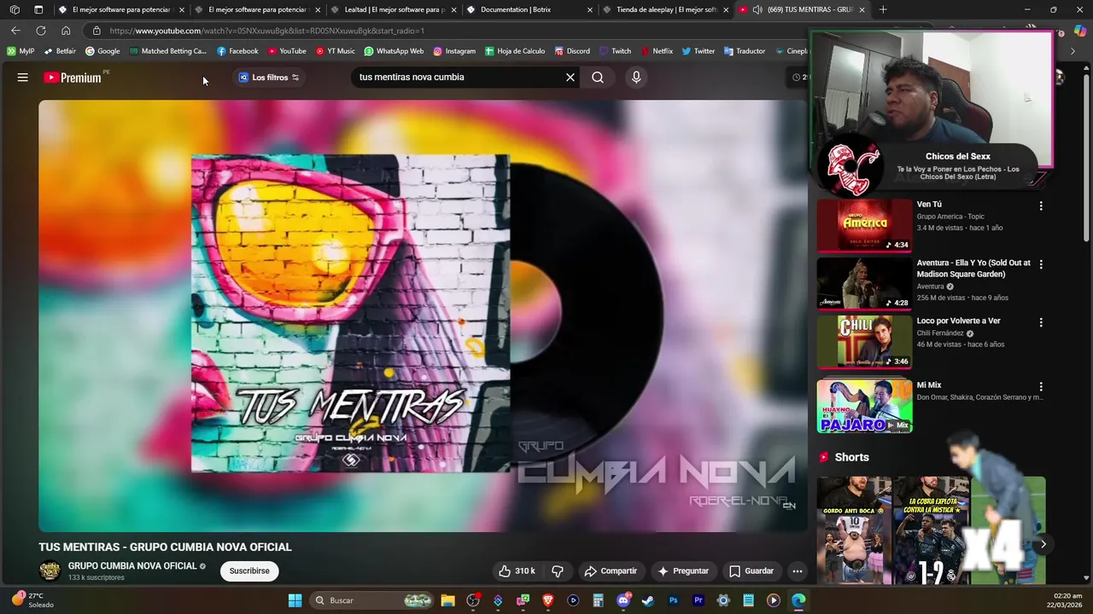Screen dimensions: 1093x614
Task: Go to the YouTube Premium home logo
Action: tap(73, 78)
